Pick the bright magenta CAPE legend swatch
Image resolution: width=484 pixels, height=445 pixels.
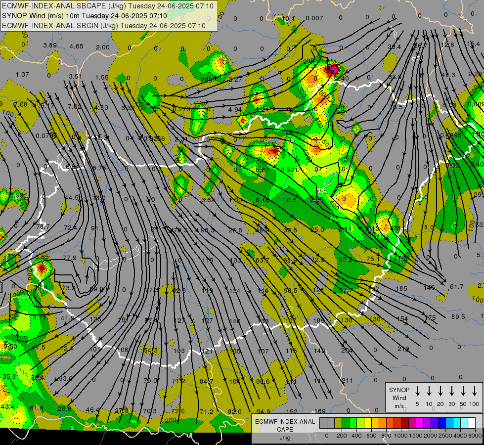pos(420,423)
